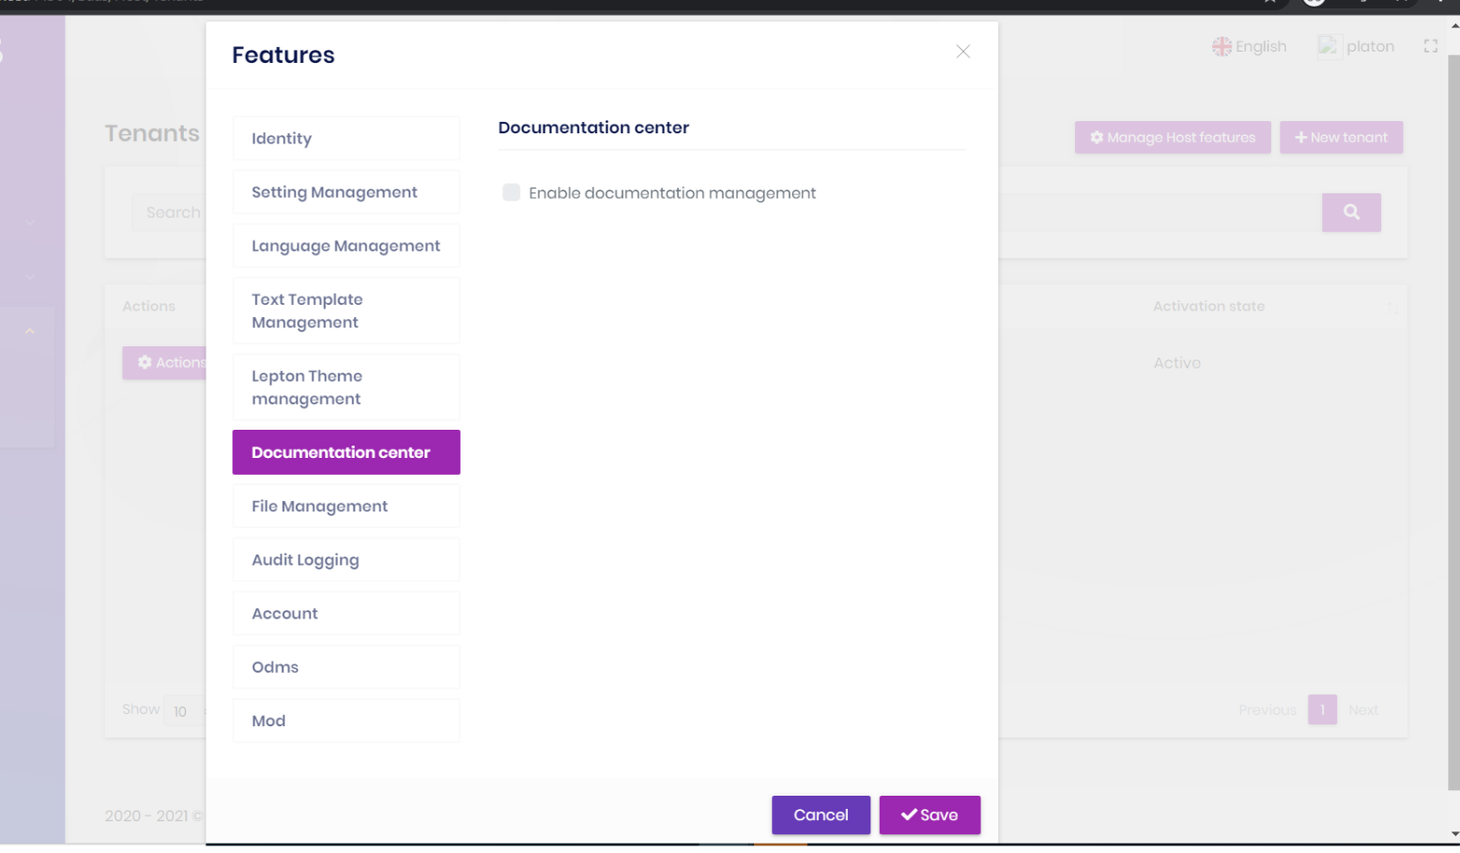
Task: Enable documentation management checkbox
Action: [511, 192]
